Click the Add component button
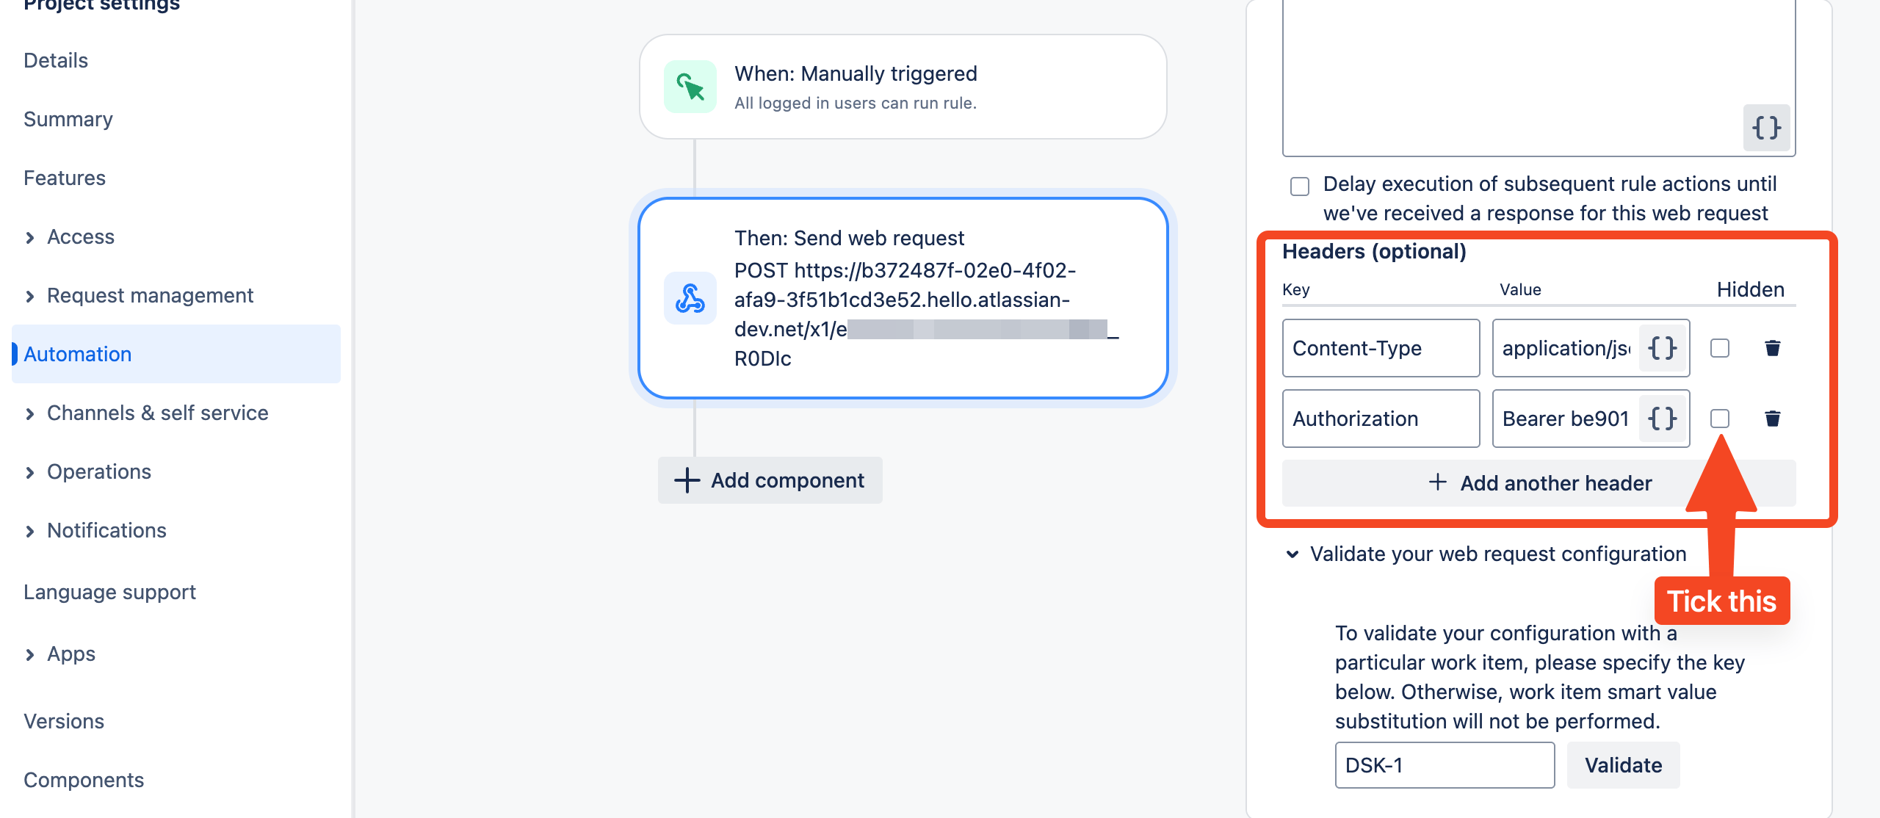Screen dimensions: 1880x818 [x=770, y=480]
